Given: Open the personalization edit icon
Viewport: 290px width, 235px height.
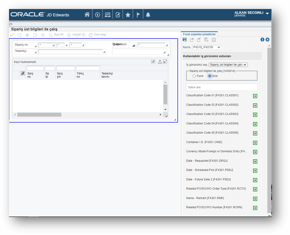Looking at the screenshot, I should (118, 15).
